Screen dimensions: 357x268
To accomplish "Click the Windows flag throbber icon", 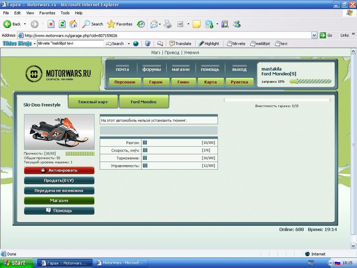I will click(349, 13).
